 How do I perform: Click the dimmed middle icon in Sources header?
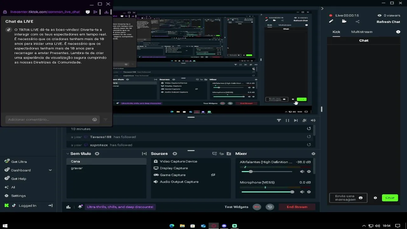(222, 154)
